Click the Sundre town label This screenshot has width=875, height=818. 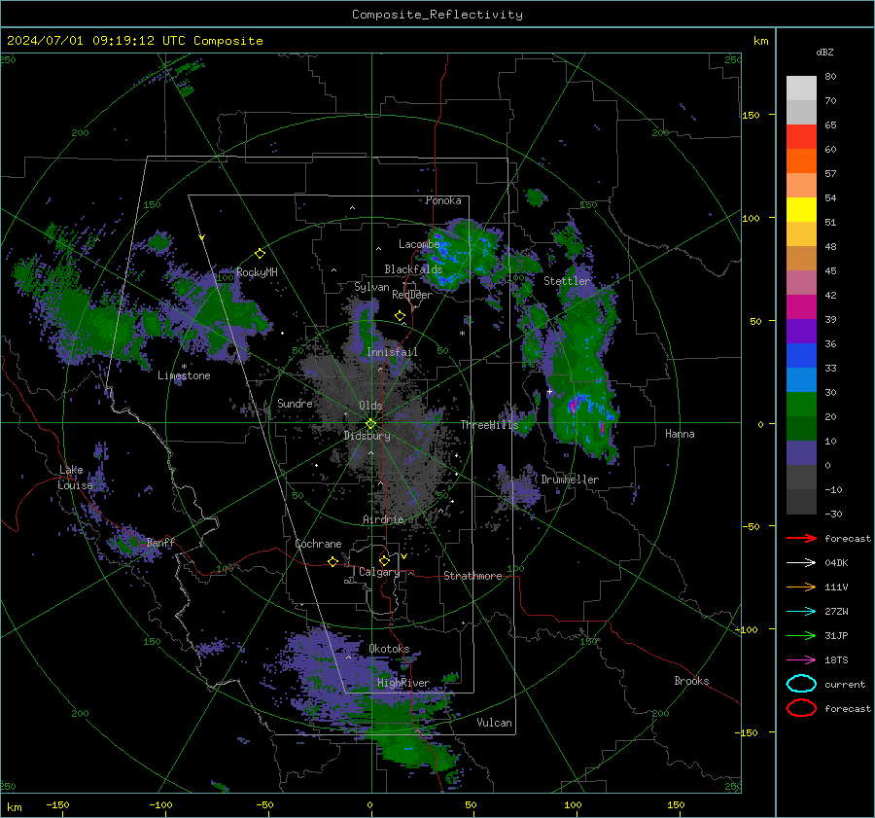(295, 403)
